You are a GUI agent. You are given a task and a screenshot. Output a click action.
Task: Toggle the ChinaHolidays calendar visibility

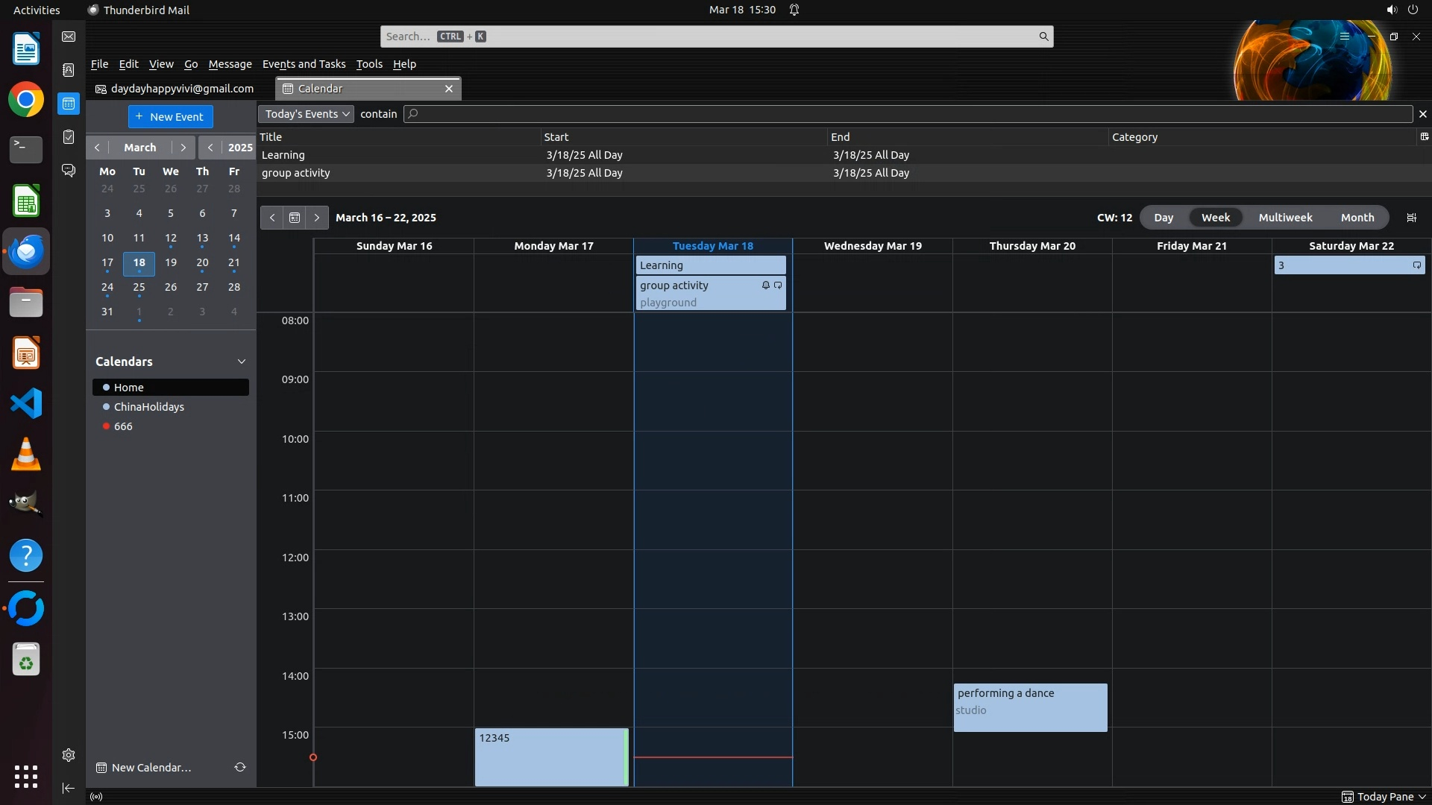pos(107,407)
